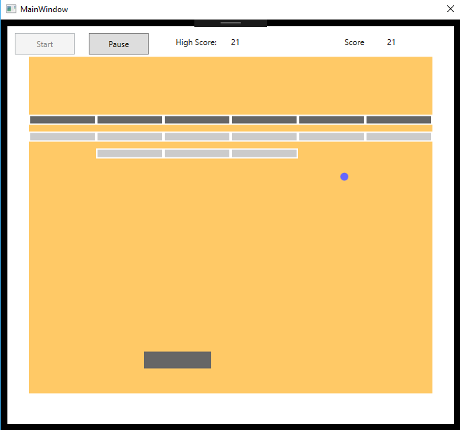This screenshot has height=430, width=460.
Task: Click the middle brick in the third row
Action: pos(197,153)
